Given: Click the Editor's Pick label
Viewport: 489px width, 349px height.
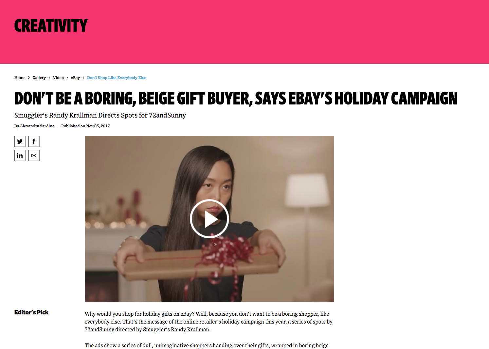Looking at the screenshot, I should (31, 312).
